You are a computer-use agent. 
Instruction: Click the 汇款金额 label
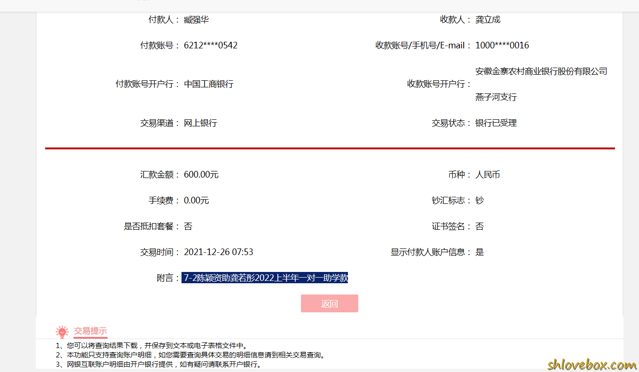pos(160,175)
